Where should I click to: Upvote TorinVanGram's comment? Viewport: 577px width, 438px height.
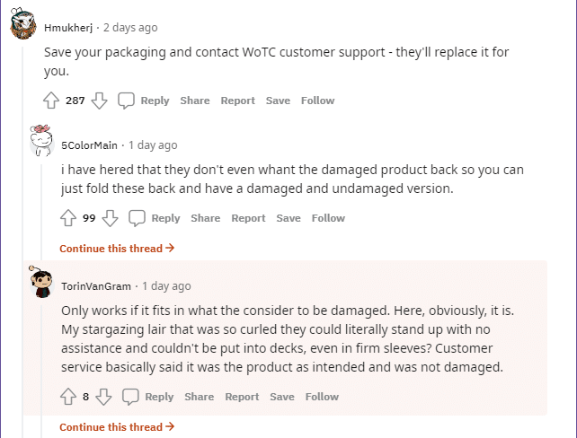click(x=68, y=397)
